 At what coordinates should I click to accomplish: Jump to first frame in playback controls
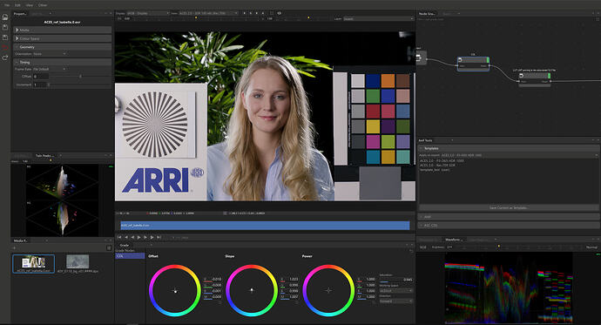(119, 237)
